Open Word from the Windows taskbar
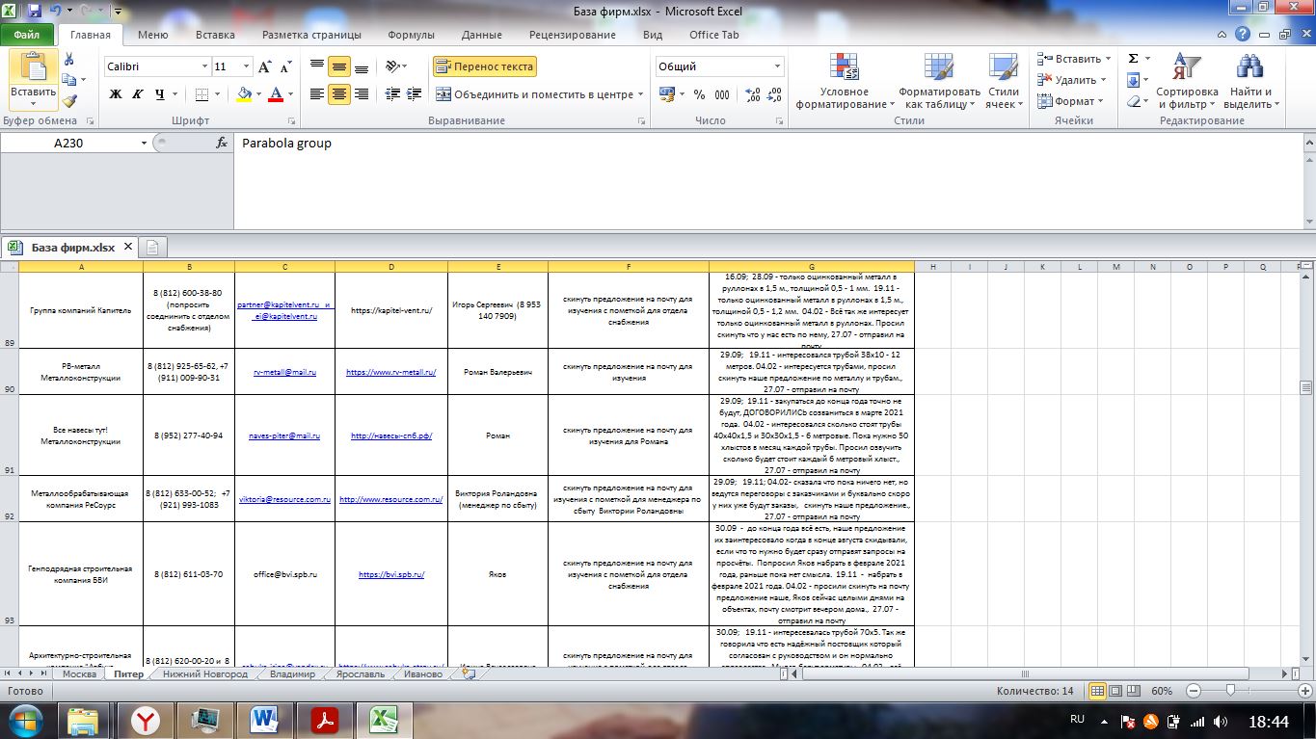Image resolution: width=1316 pixels, height=739 pixels. [263, 719]
